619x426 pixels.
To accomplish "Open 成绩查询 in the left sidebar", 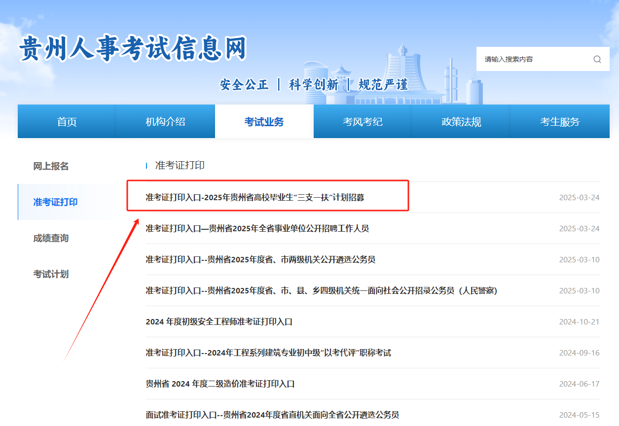I will [51, 238].
